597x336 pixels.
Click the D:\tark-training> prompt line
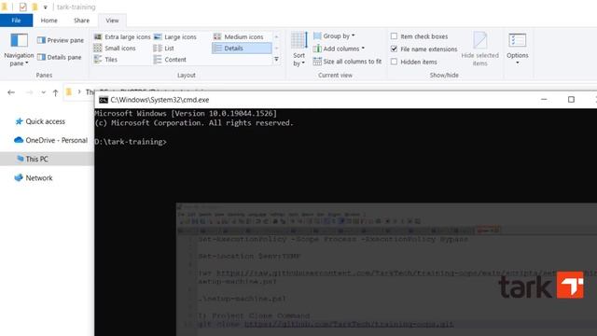click(131, 142)
